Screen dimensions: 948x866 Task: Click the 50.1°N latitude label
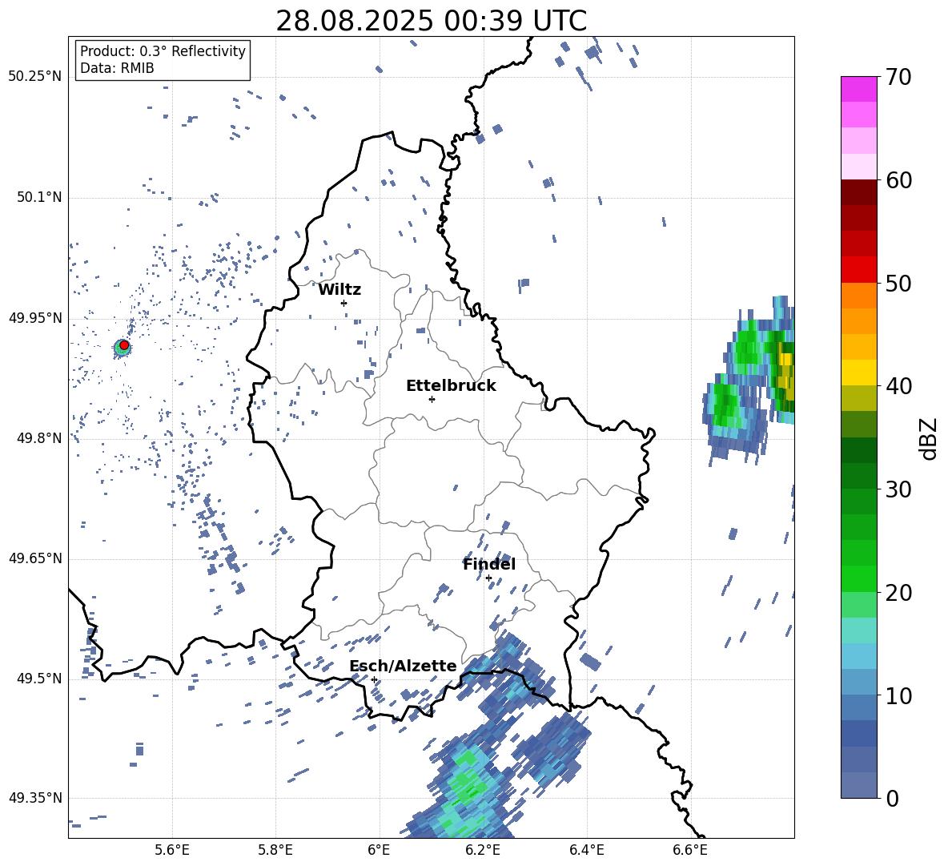pos(39,197)
